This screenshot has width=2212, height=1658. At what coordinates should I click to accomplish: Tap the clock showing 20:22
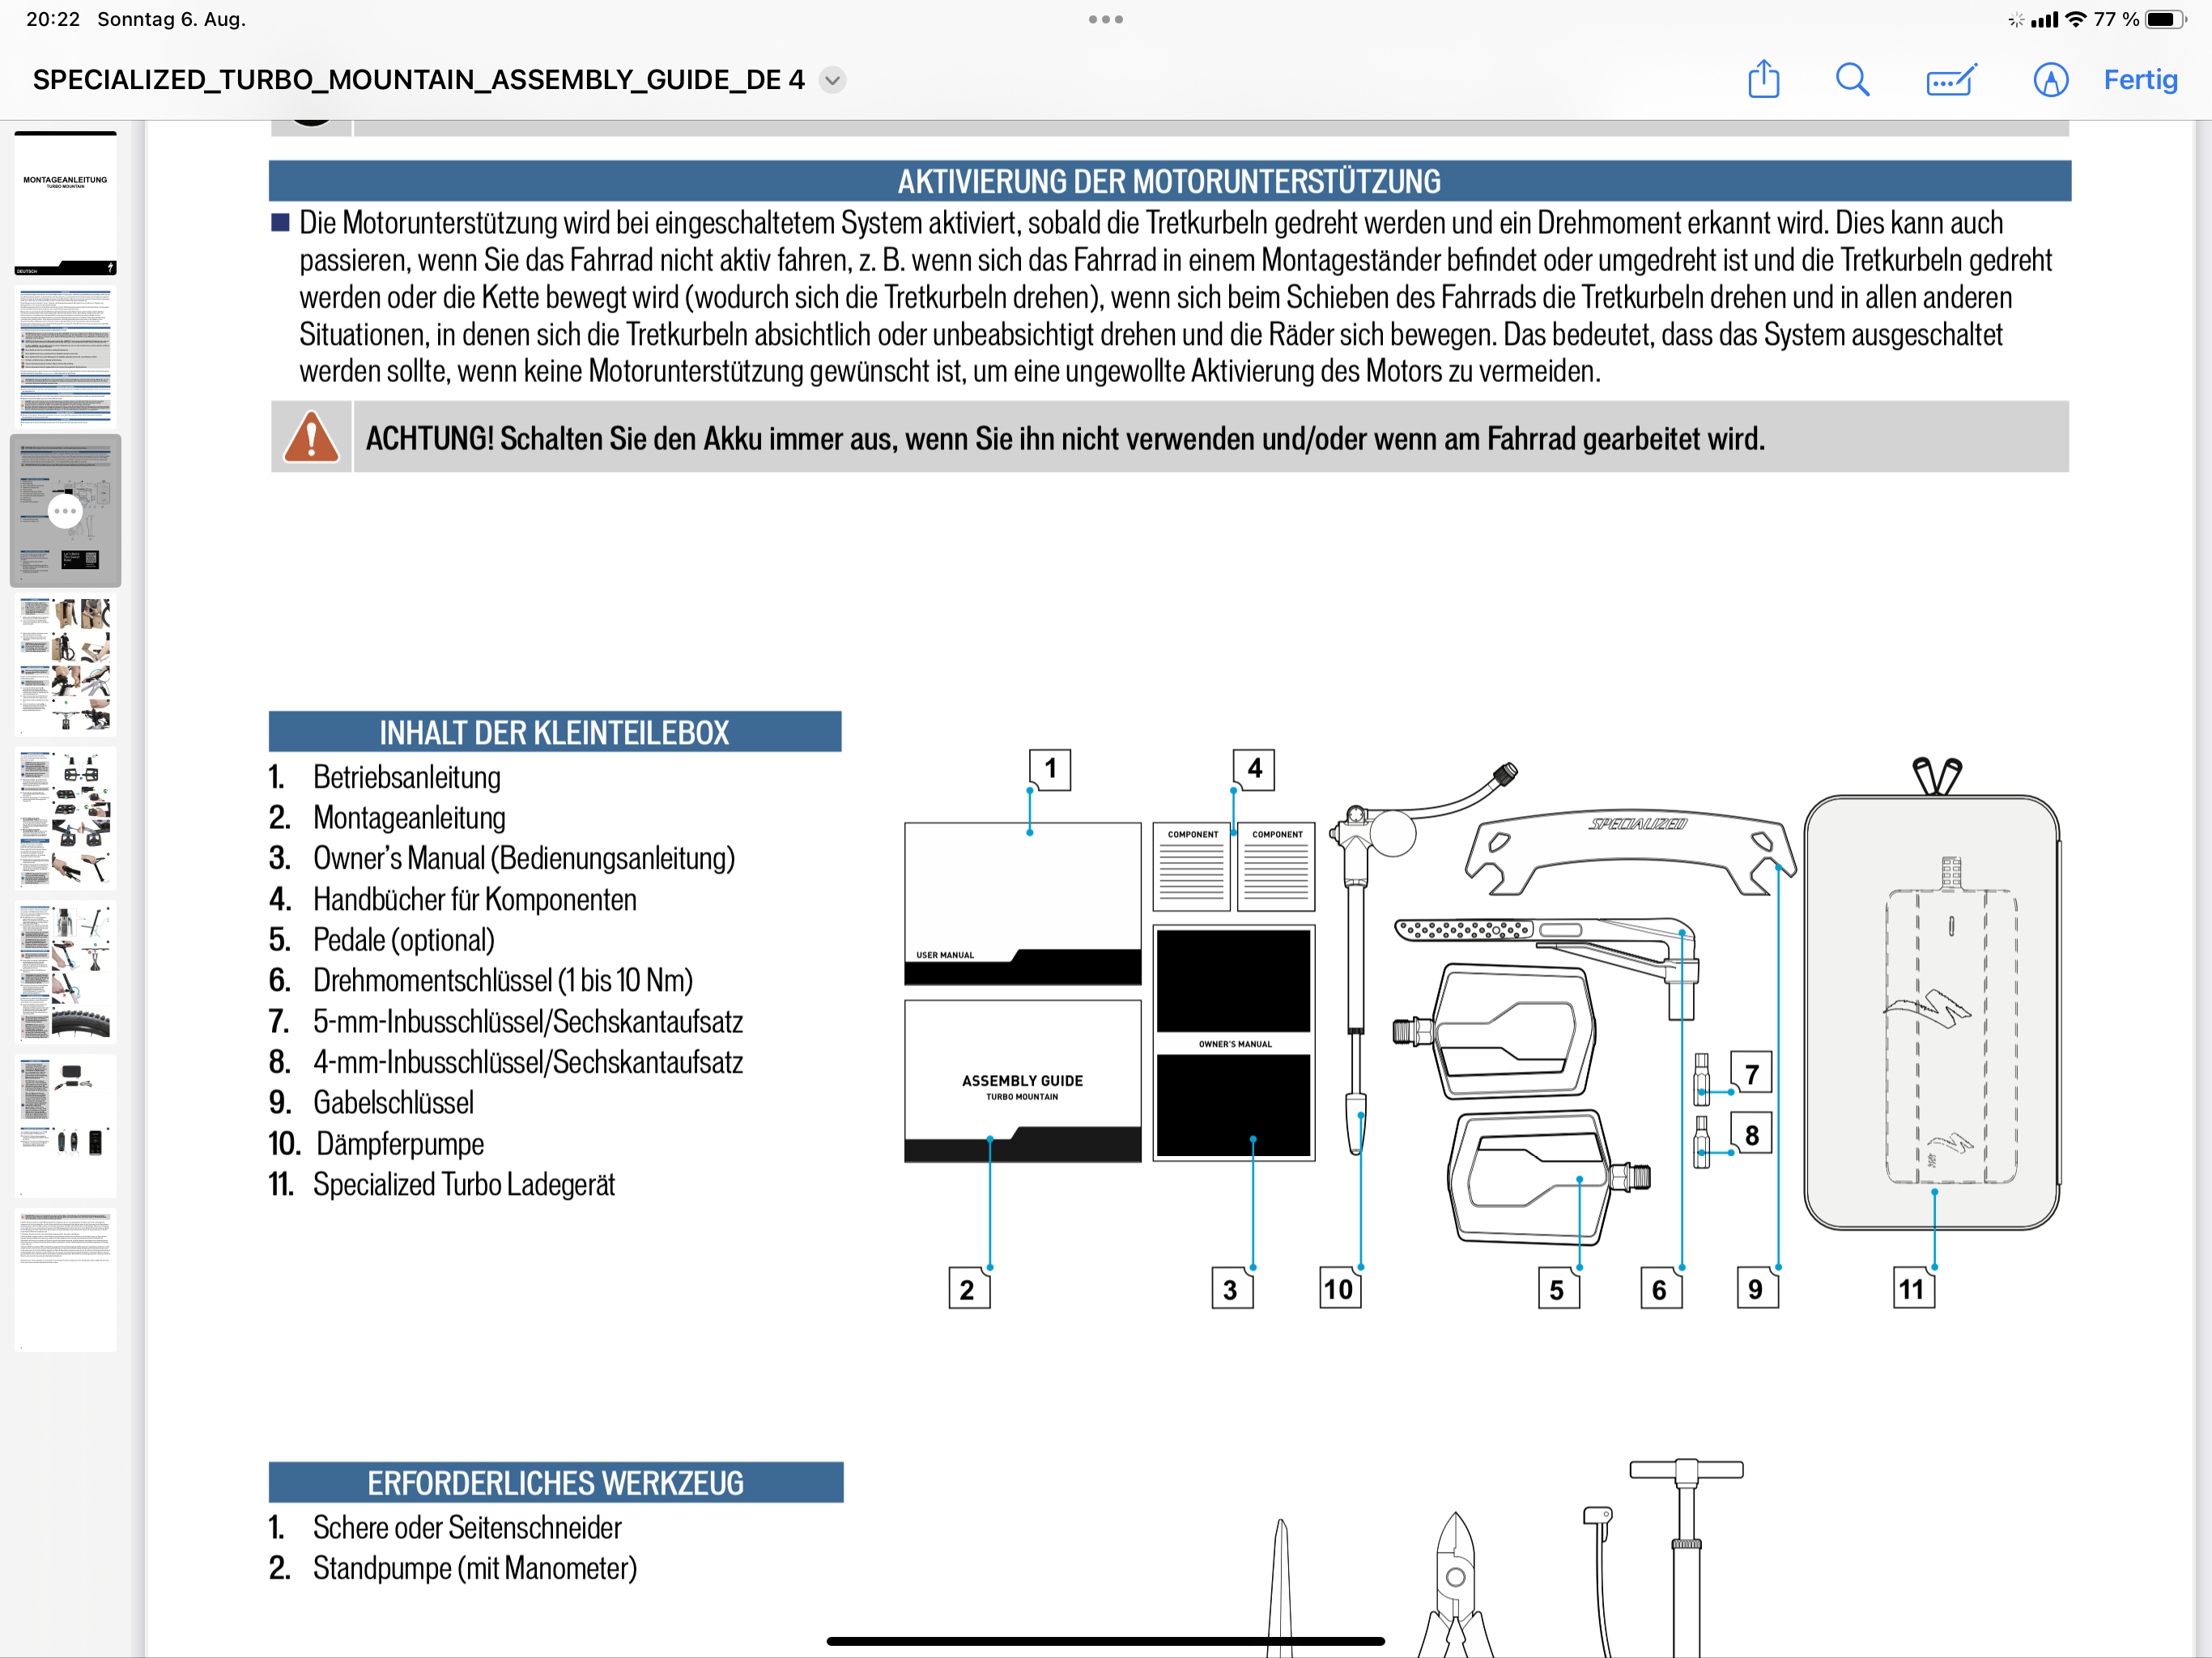click(53, 19)
